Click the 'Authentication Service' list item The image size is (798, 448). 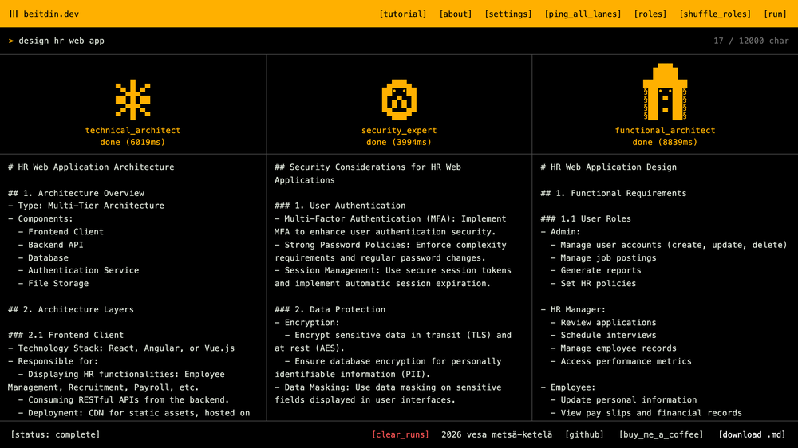point(84,270)
